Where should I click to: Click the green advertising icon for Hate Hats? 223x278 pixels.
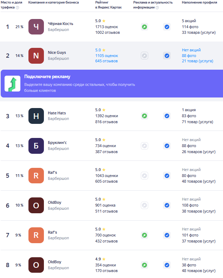(144, 116)
